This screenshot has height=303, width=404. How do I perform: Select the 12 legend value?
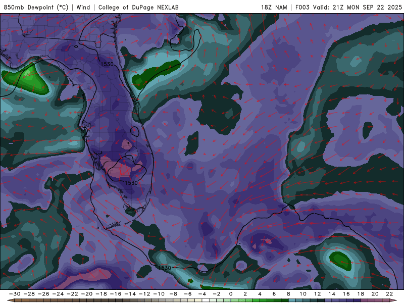tap(318, 294)
